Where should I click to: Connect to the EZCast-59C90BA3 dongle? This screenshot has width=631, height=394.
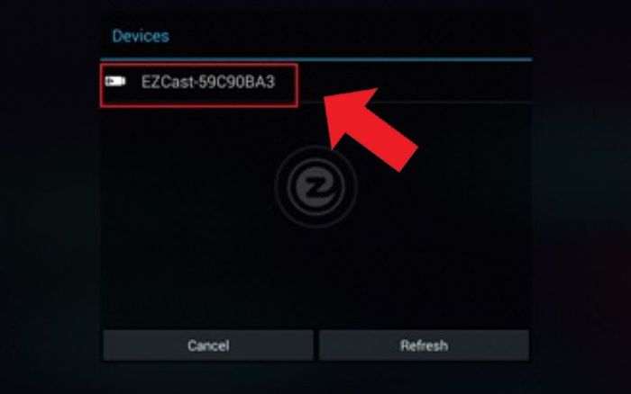pyautogui.click(x=315, y=82)
